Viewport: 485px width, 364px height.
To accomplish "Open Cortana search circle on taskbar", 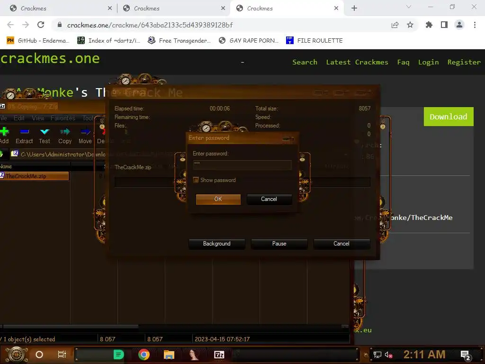I will [x=39, y=355].
